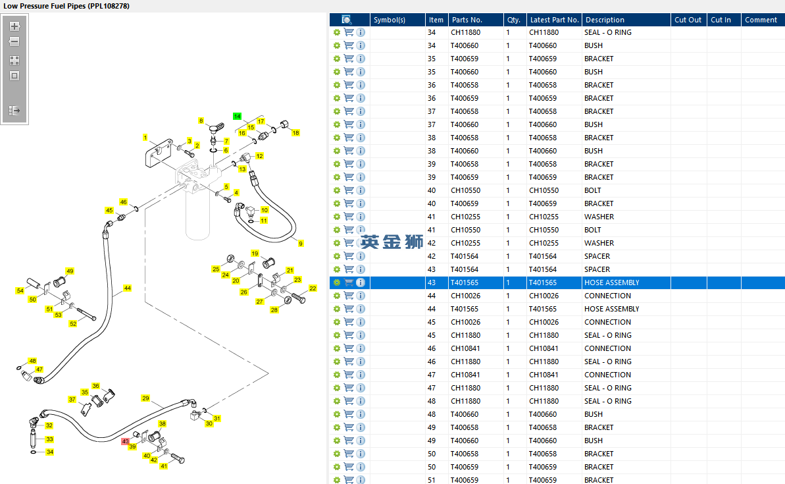The width and height of the screenshot is (785, 484).
Task: Sort by Description column header
Action: [x=626, y=20]
